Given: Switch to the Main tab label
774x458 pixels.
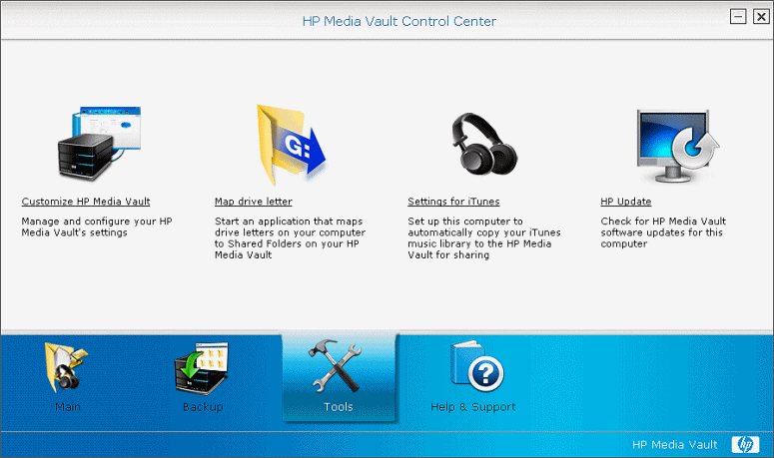Looking at the screenshot, I should click(68, 407).
